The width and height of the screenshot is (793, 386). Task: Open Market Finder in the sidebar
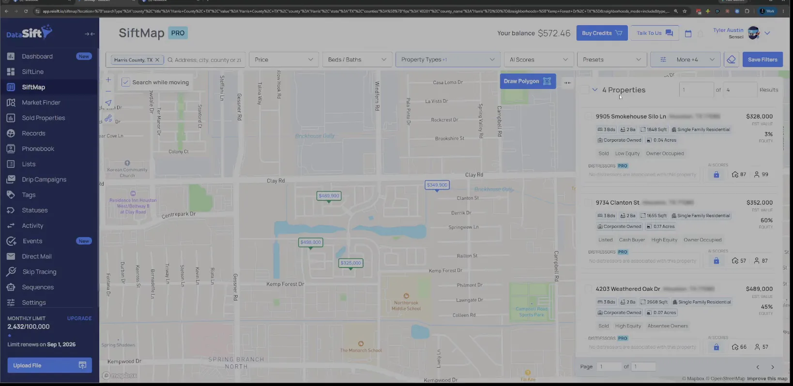(x=41, y=103)
